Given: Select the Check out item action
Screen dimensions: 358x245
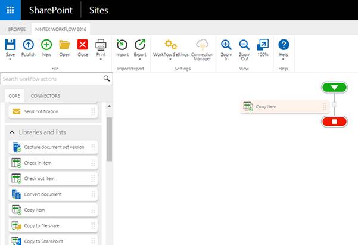Looking at the screenshot, I should tap(53, 178).
